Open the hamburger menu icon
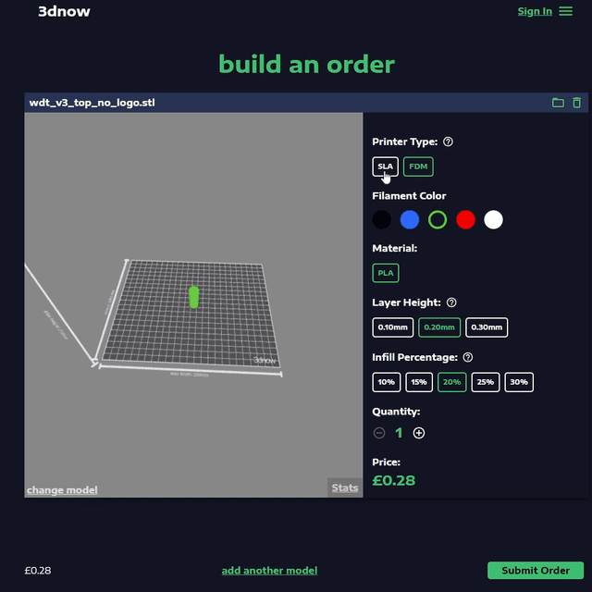Viewport: 592px width, 592px height. coord(565,11)
